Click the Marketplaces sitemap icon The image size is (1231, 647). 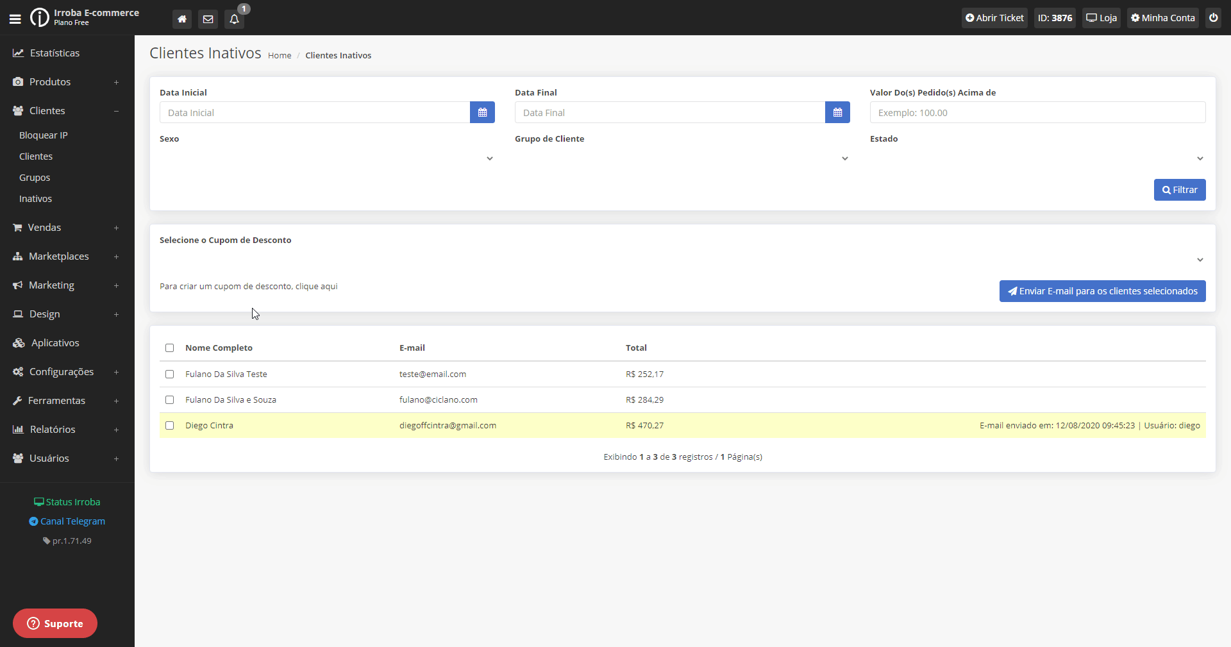(18, 256)
